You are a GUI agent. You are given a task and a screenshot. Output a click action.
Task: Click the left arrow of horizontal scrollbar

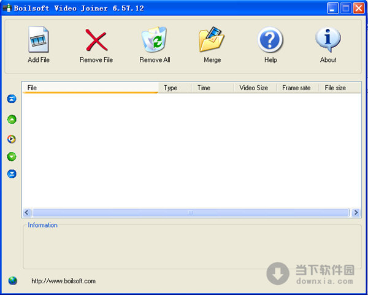pyautogui.click(x=27, y=213)
